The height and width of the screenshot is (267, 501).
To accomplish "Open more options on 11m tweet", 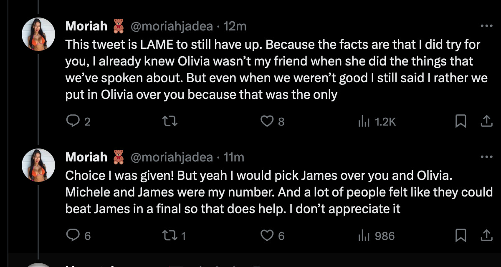I will (x=486, y=157).
